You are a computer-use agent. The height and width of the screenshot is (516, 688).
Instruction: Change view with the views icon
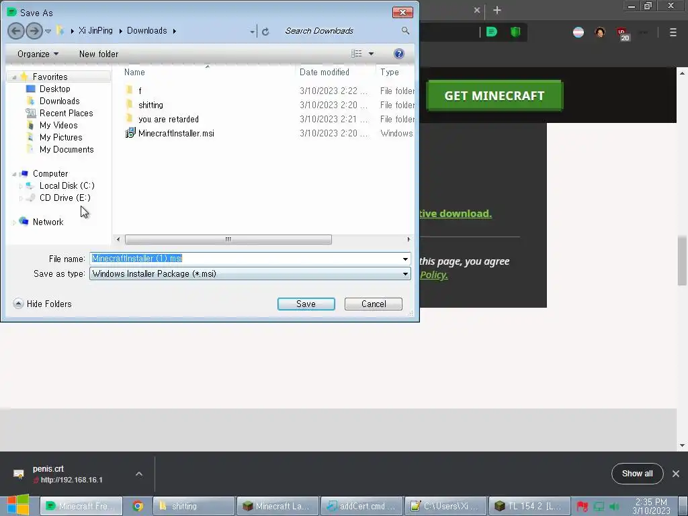[356, 54]
